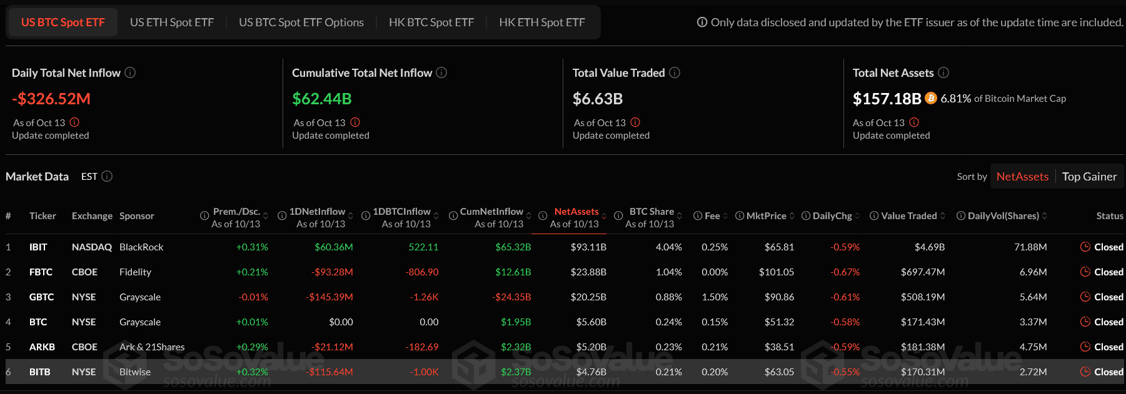Click the info icon beside EST
1126x394 pixels.
(107, 176)
